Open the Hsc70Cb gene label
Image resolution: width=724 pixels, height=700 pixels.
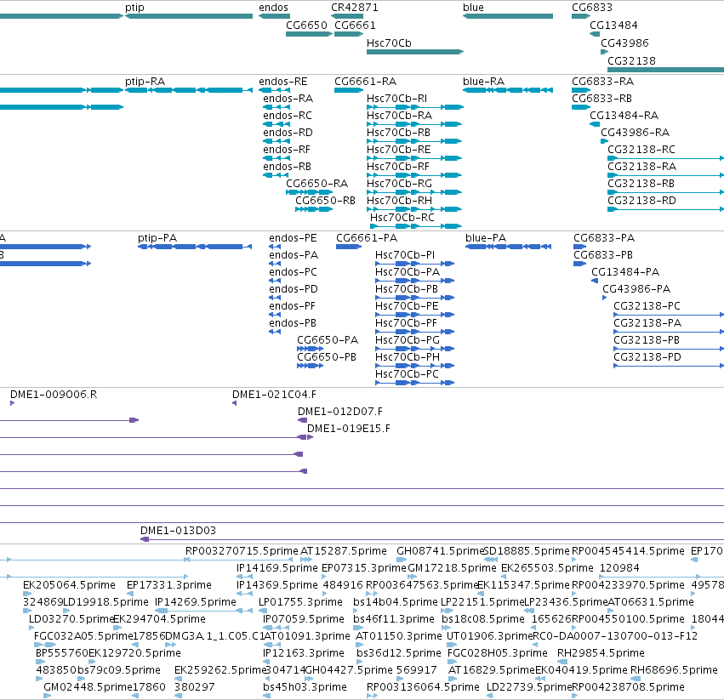click(389, 43)
